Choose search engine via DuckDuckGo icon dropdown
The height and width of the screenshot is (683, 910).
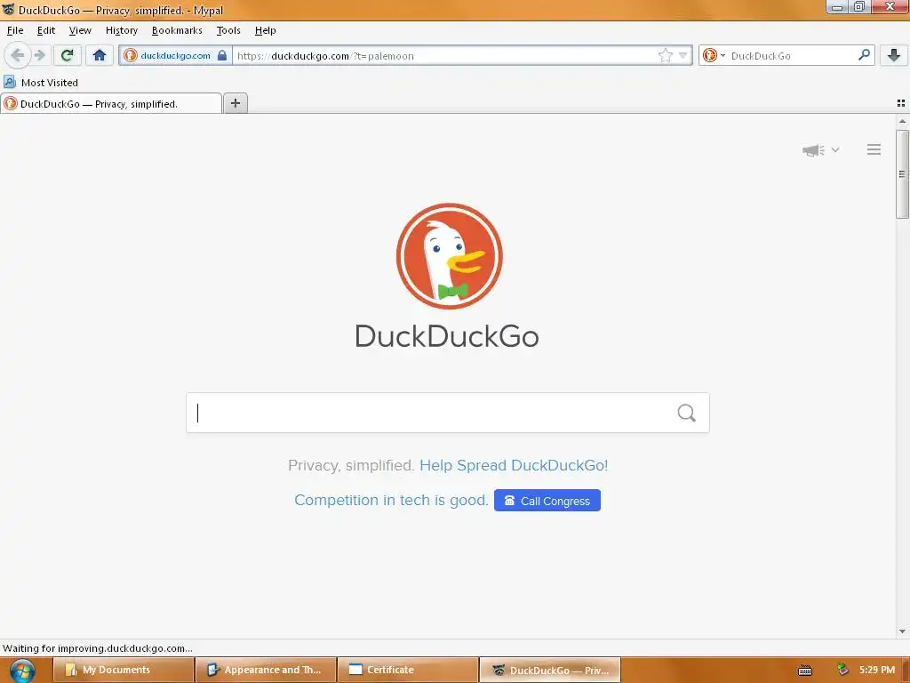pos(714,55)
